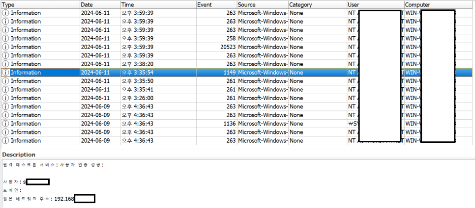The width and height of the screenshot is (475, 208).
Task: Click the info icon on the event 1136 row
Action: pyautogui.click(x=5, y=124)
